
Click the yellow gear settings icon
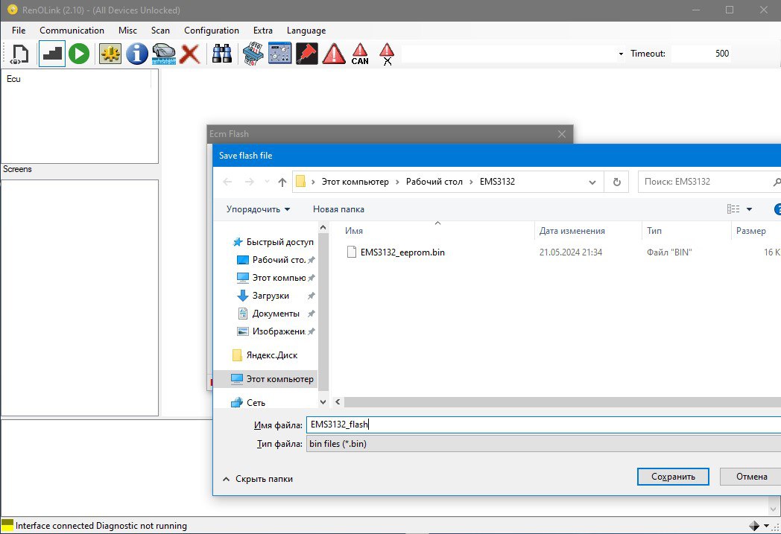tap(110, 54)
